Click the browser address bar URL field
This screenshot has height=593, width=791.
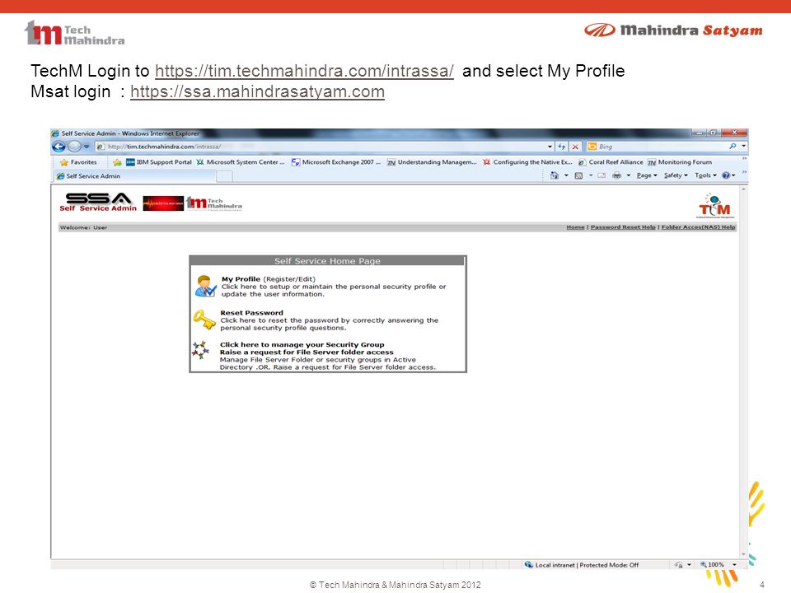pyautogui.click(x=323, y=147)
